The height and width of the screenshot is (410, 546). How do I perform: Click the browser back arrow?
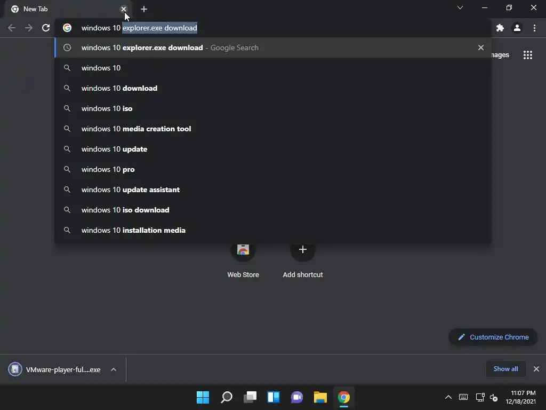[x=12, y=28]
